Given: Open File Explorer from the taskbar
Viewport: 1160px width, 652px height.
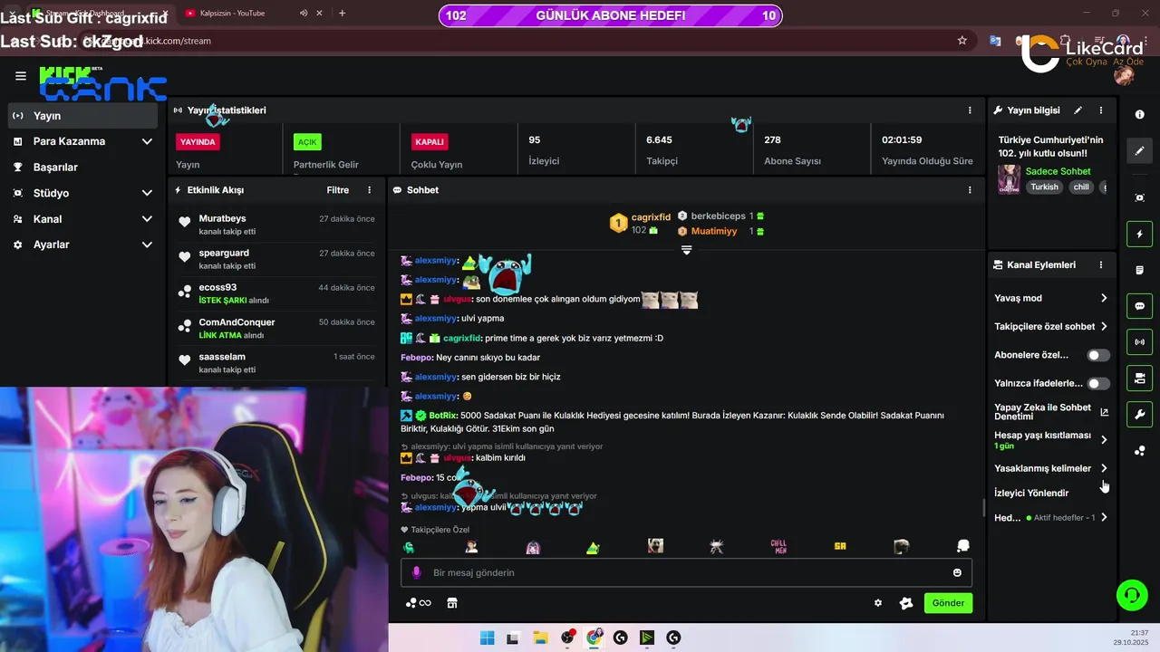Looking at the screenshot, I should point(540,638).
